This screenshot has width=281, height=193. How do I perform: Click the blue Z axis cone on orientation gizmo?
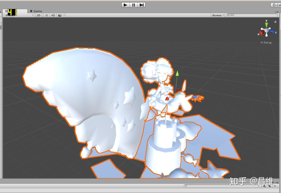tap(272, 32)
